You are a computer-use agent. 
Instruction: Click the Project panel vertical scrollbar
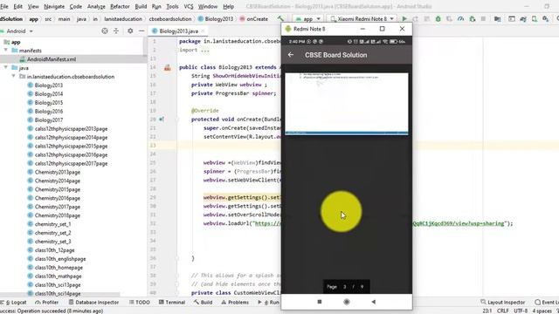click(x=145, y=46)
